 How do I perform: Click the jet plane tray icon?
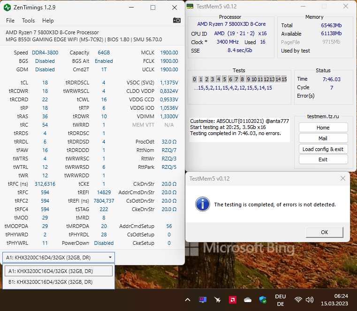(x=217, y=299)
